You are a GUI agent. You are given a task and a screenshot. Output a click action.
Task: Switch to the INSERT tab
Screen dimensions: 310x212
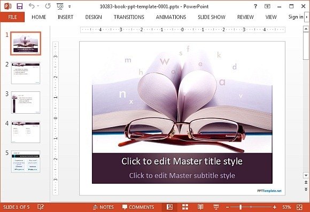tap(65, 17)
